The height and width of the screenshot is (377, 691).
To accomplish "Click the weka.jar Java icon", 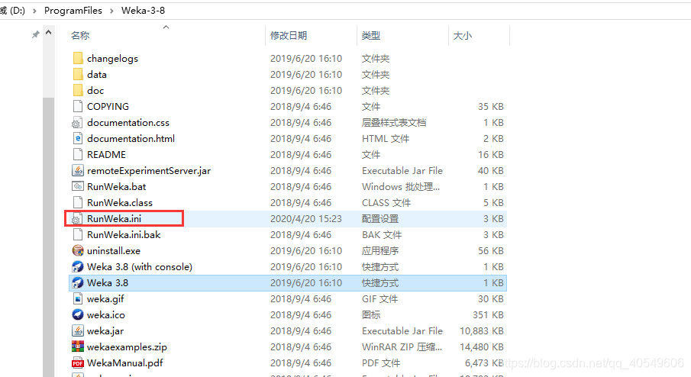I will [78, 330].
